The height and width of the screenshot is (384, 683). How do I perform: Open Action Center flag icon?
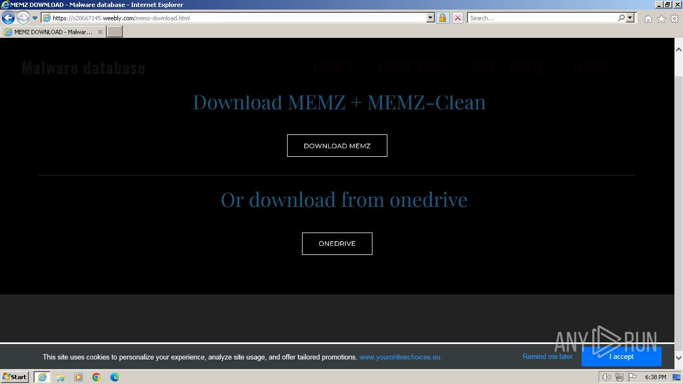pos(632,377)
